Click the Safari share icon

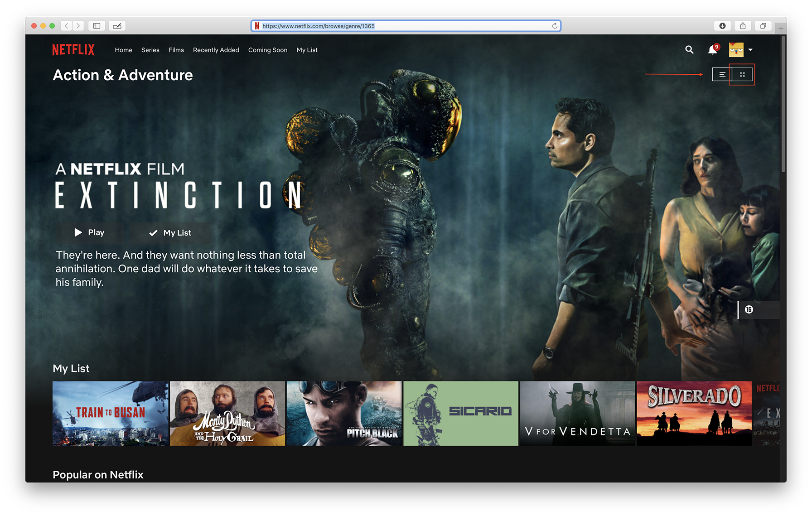click(743, 26)
